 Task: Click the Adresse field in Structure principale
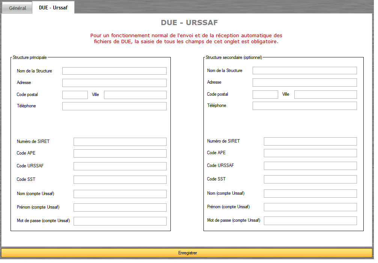coord(114,83)
